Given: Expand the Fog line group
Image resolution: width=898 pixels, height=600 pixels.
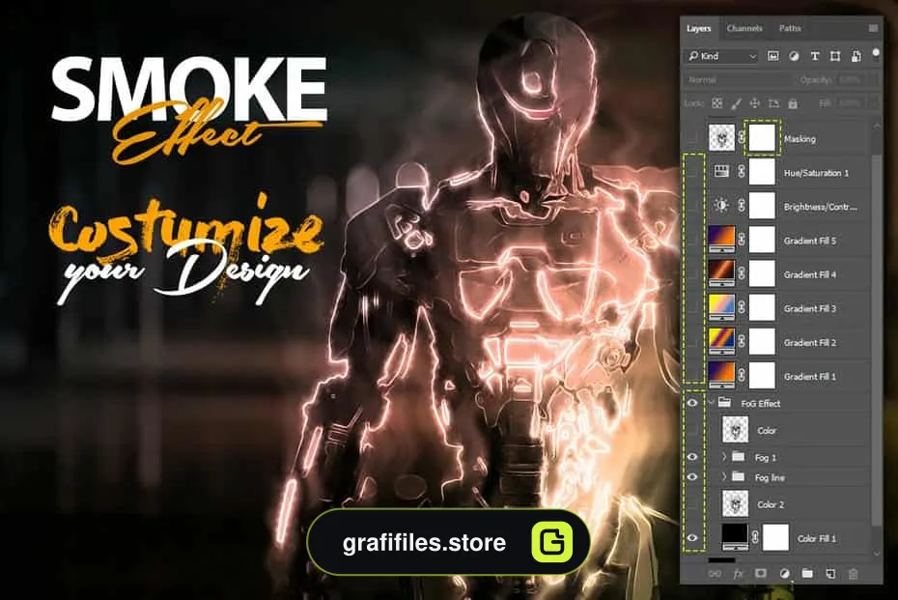Looking at the screenshot, I should 724,476.
